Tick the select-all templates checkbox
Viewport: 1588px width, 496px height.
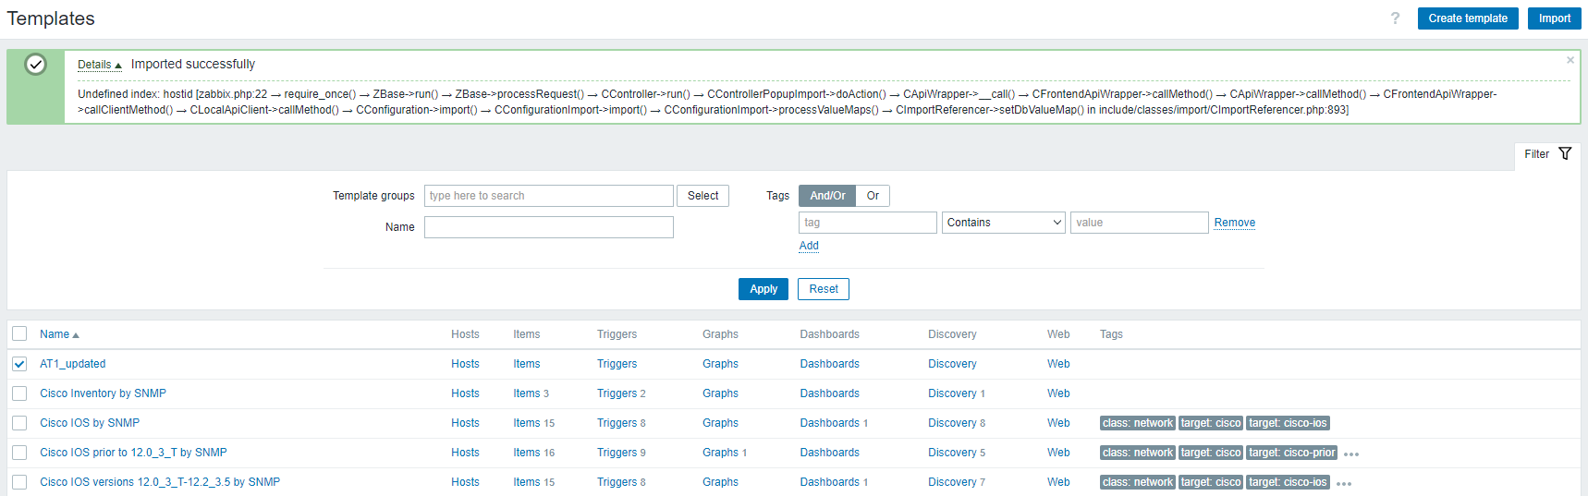(19, 333)
